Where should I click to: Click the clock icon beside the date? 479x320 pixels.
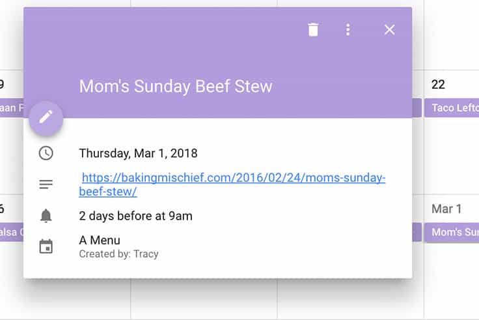click(x=46, y=153)
